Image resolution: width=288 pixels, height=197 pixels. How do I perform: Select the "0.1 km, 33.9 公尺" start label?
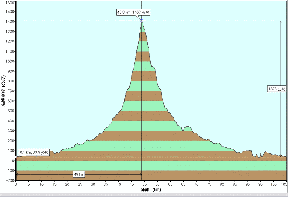tap(34, 153)
